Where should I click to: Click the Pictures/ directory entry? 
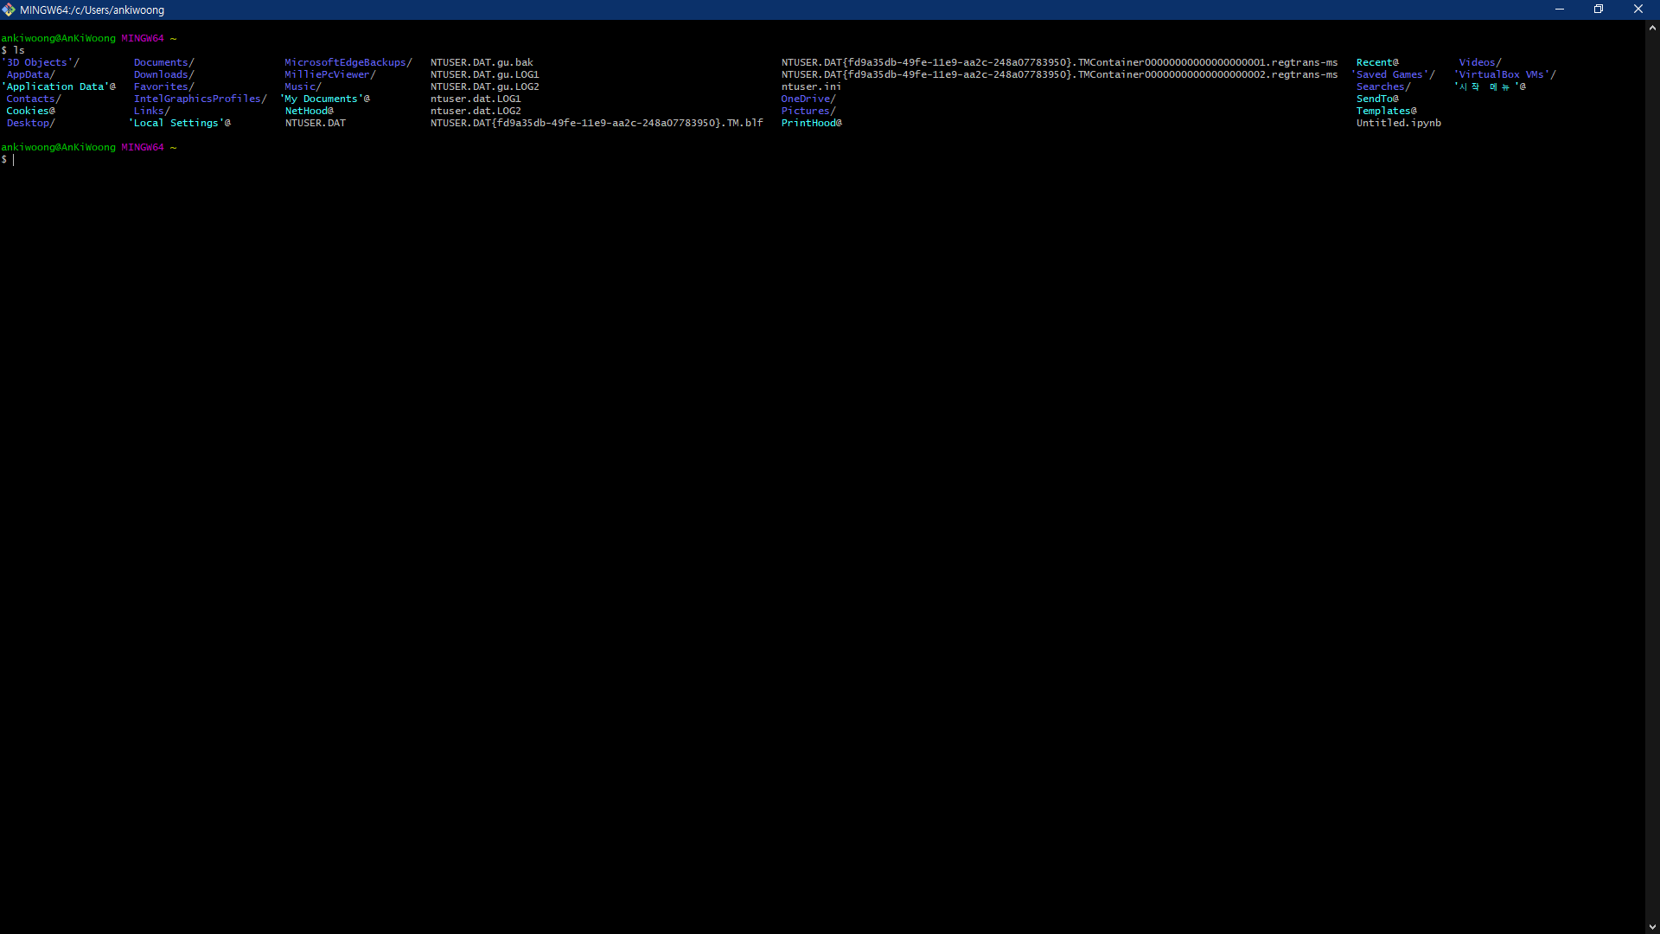pos(808,111)
